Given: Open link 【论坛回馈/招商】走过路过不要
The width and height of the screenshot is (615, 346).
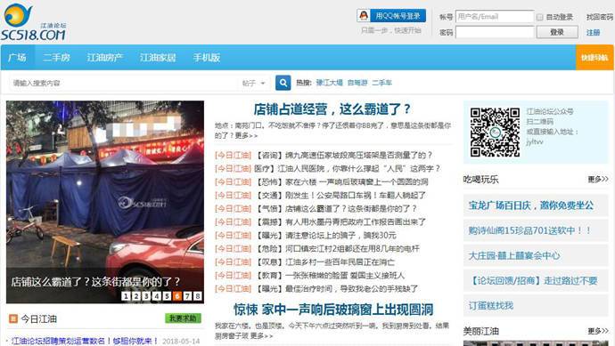Looking at the screenshot, I should tap(533, 281).
